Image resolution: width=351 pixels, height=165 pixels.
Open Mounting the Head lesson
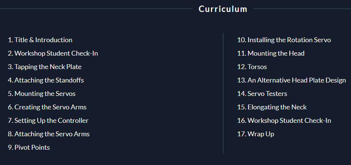[x=271, y=53]
